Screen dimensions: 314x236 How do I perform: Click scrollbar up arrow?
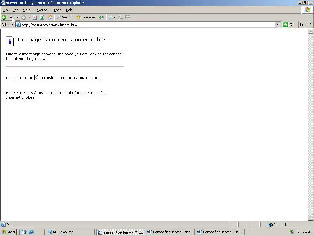click(x=311, y=32)
